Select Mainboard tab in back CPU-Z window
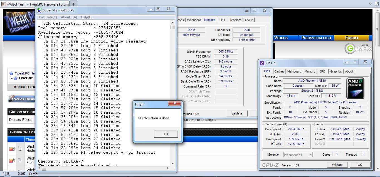The image size is (380, 177). point(194,20)
